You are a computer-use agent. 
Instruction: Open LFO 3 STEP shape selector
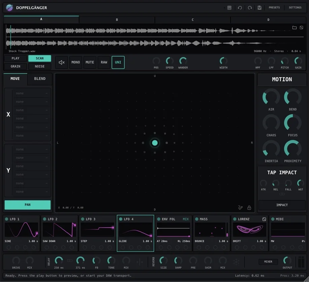coord(84,241)
